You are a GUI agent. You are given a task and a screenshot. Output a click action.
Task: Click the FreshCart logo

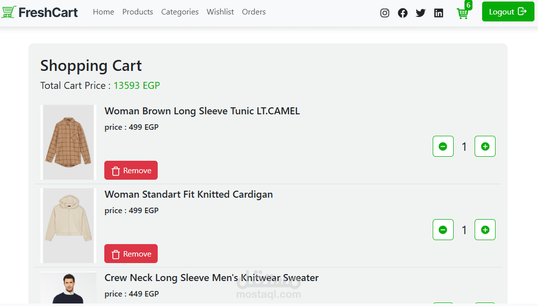tap(39, 12)
